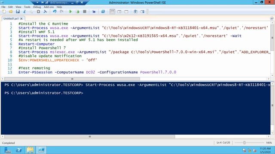Click the Completed status text

point(8,143)
